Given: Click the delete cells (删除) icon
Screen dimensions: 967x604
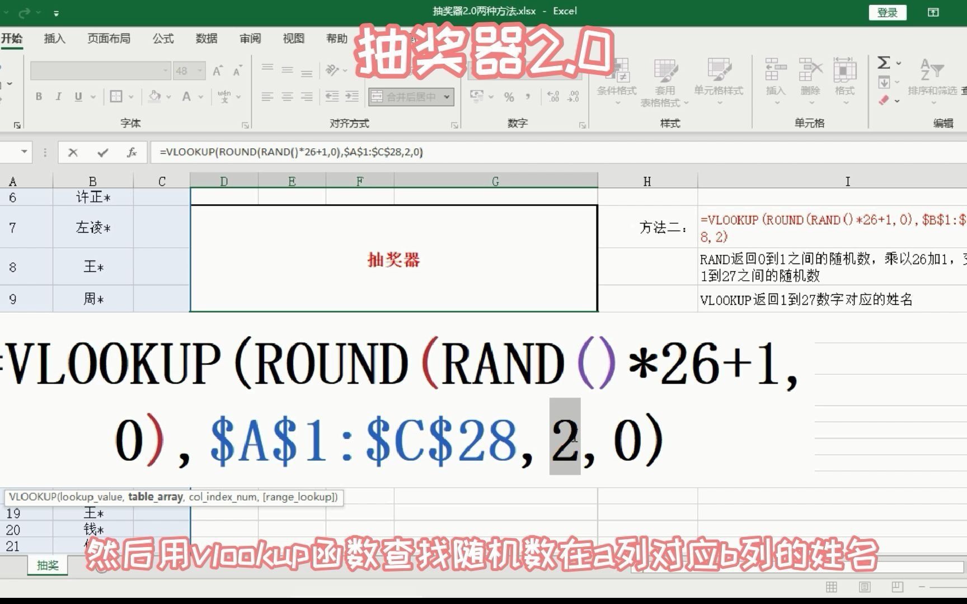Looking at the screenshot, I should click(x=810, y=78).
